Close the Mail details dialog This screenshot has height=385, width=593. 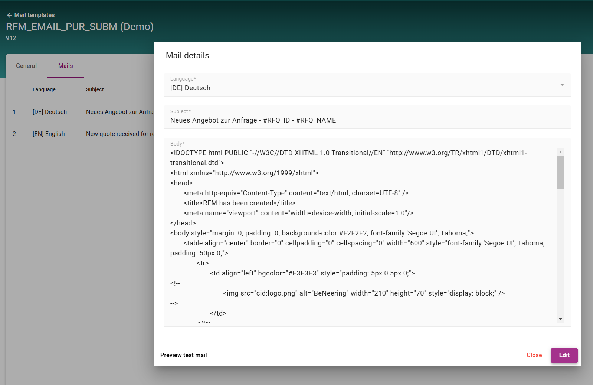pyautogui.click(x=534, y=355)
